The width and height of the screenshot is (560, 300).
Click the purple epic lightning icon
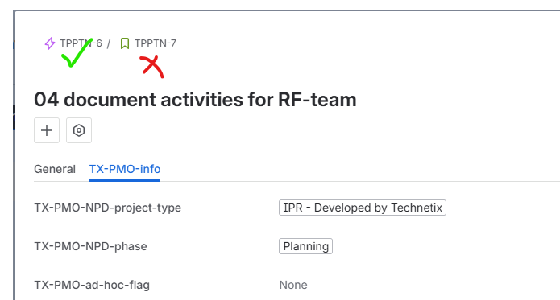coord(50,43)
